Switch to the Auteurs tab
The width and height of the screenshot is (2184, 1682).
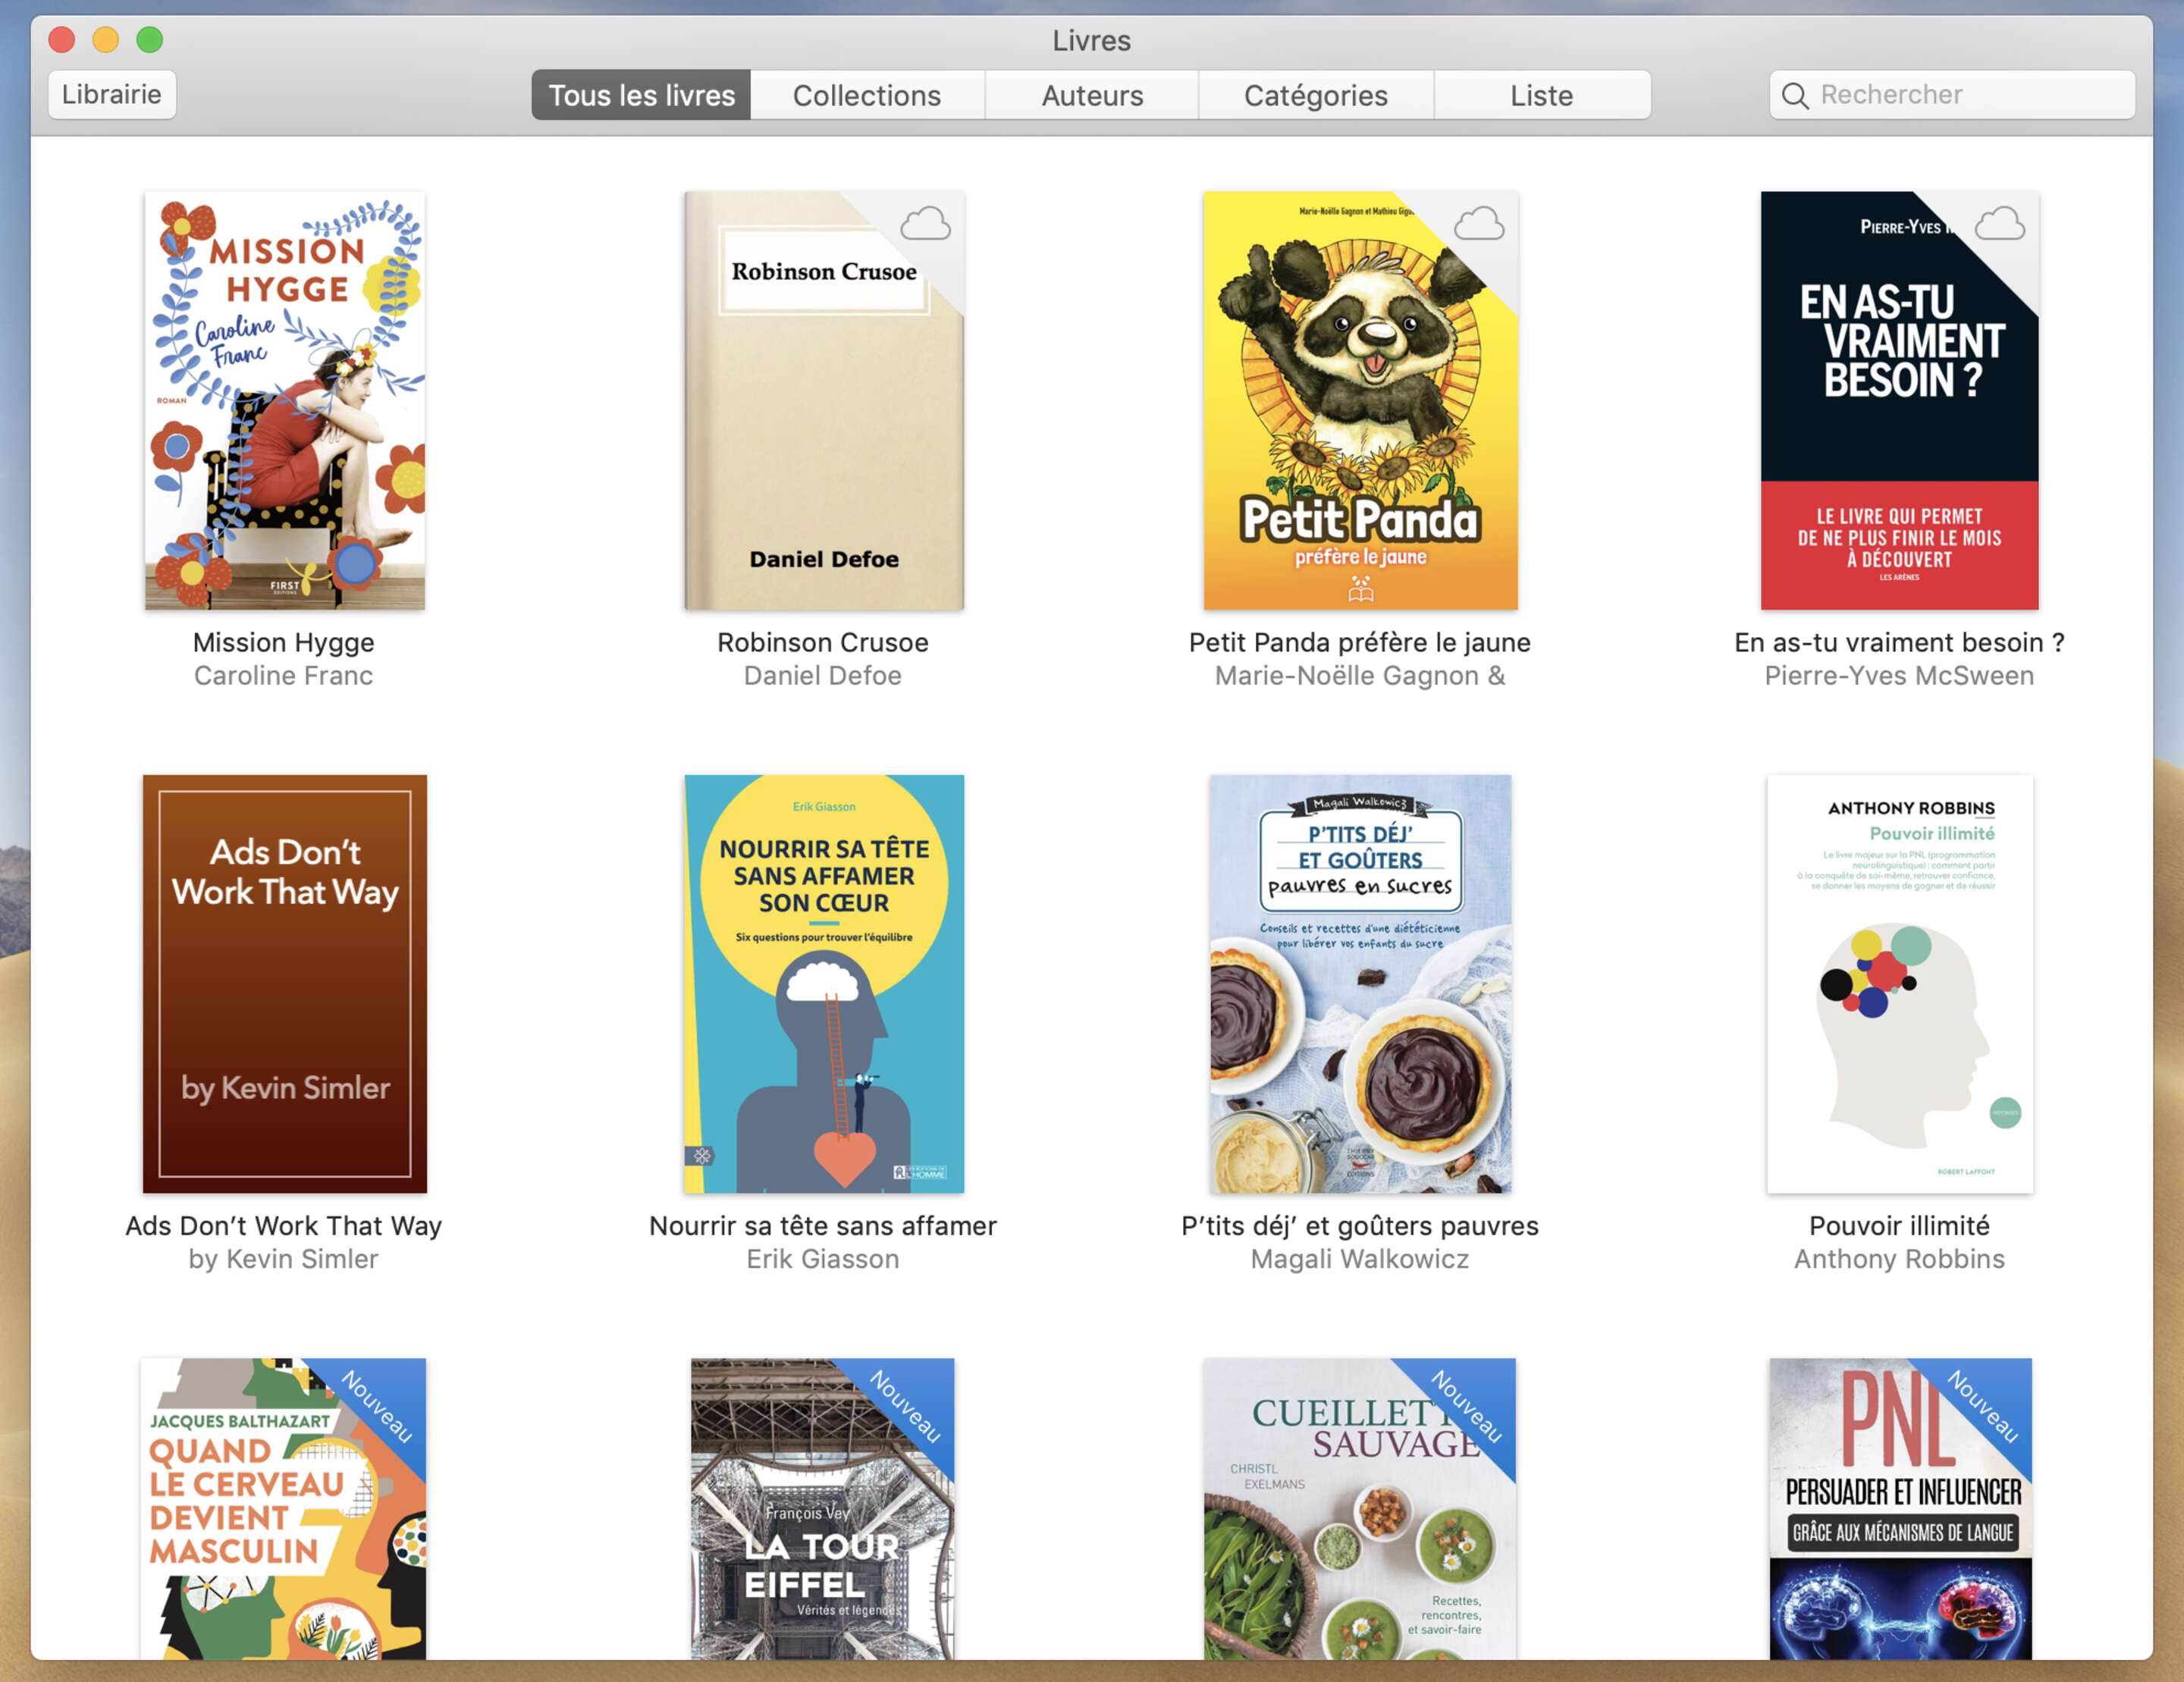click(x=1091, y=96)
